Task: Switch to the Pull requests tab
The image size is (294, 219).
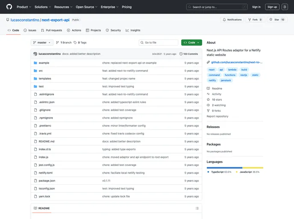Action: point(52,30)
